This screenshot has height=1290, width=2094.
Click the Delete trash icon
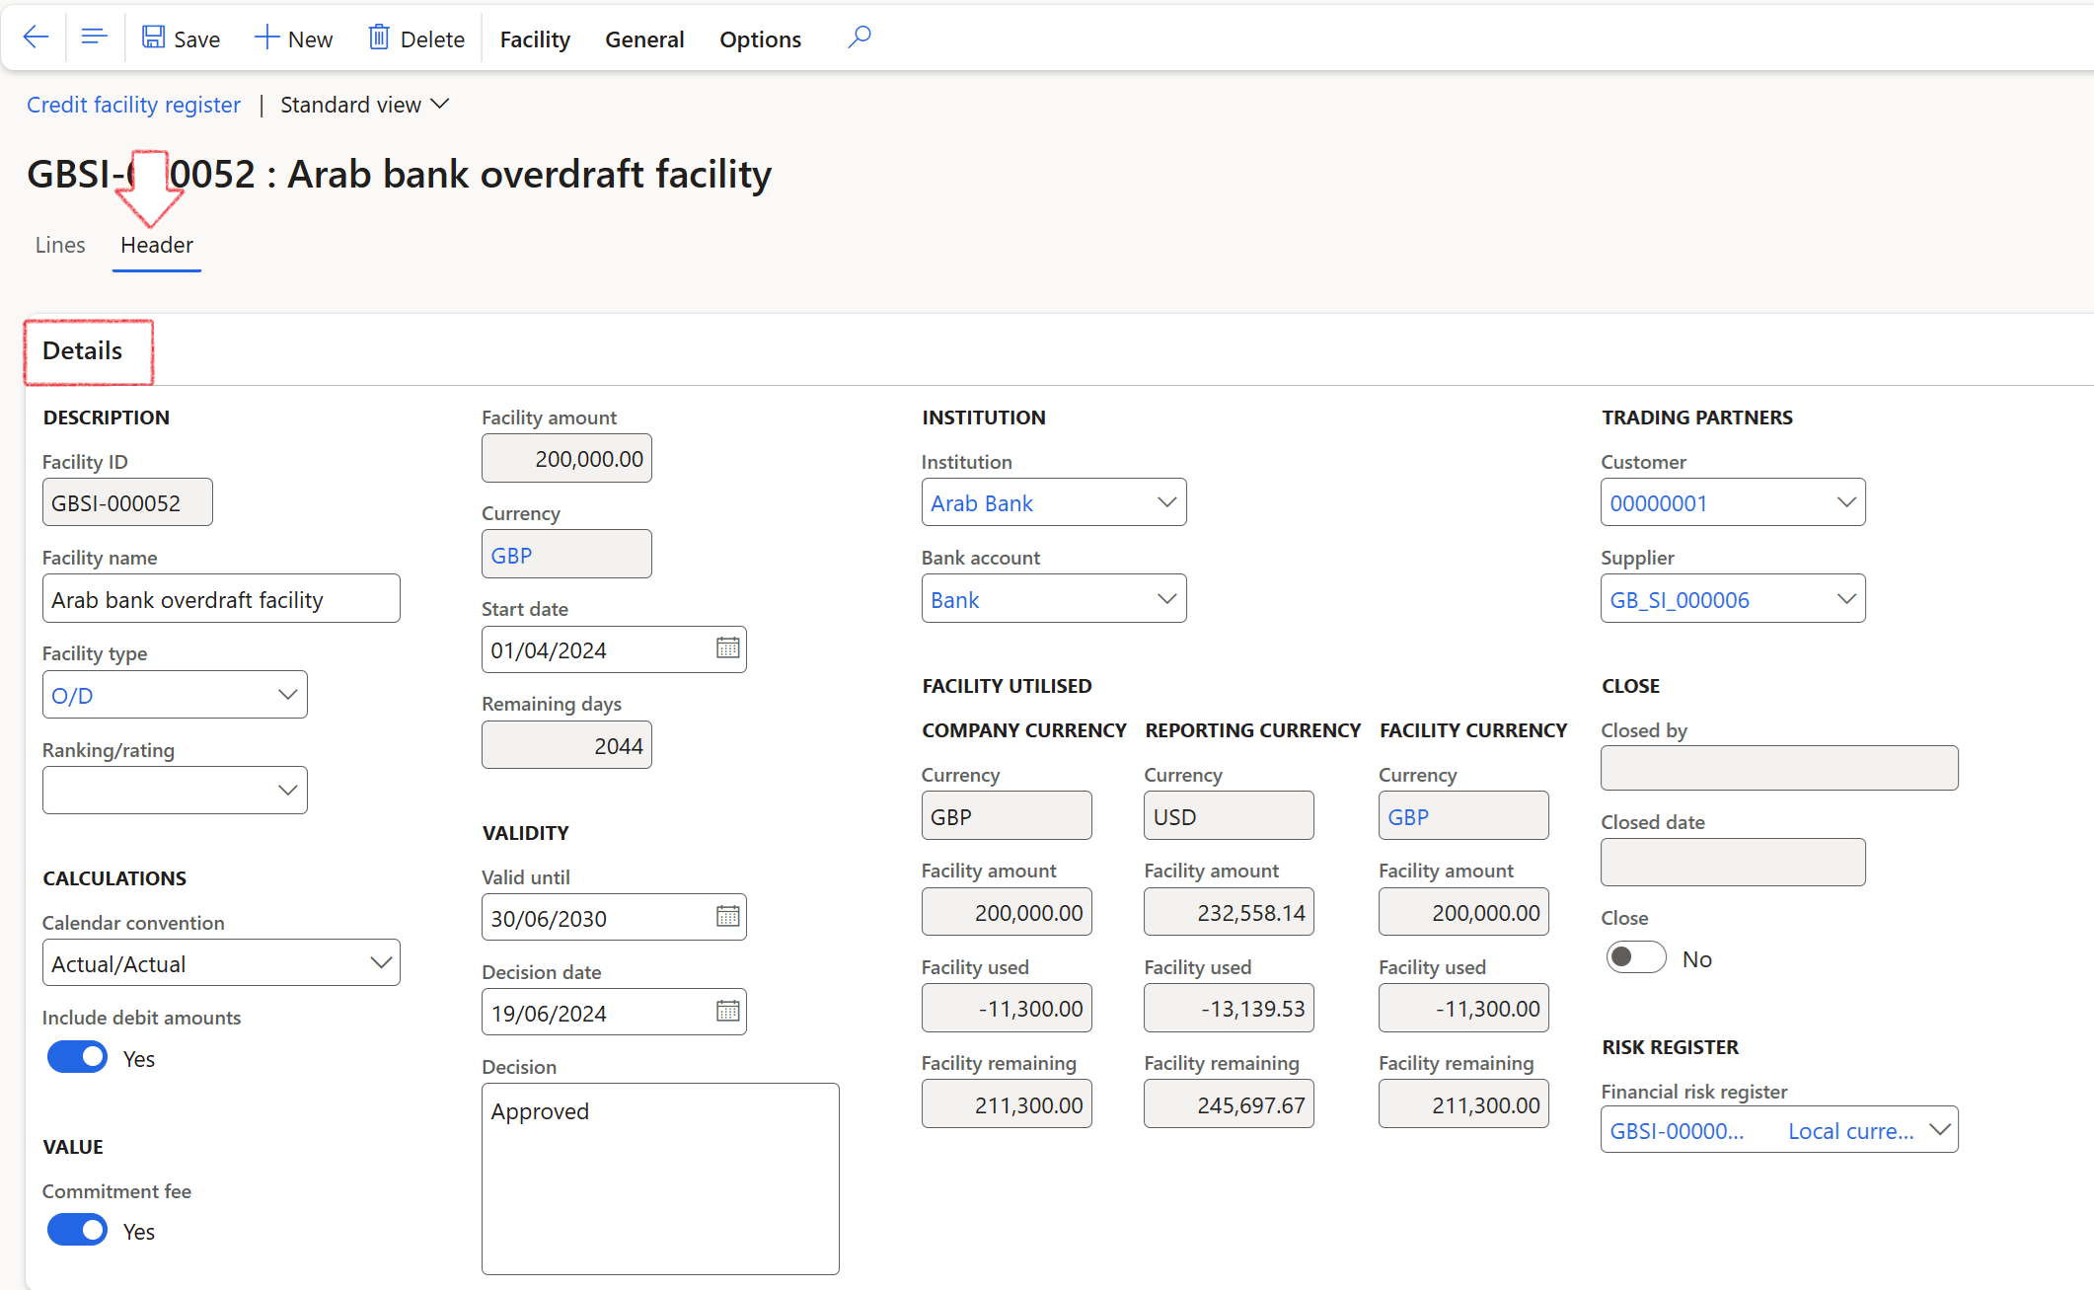click(x=379, y=38)
